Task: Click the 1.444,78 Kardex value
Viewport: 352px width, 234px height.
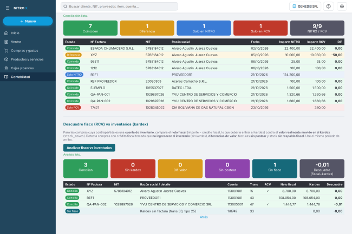Action: pyautogui.click(x=313, y=204)
